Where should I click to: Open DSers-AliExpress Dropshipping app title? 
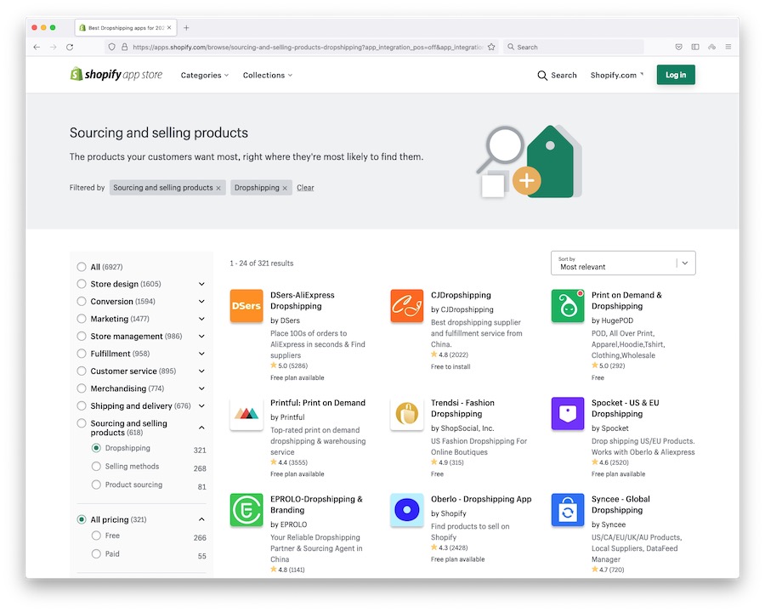pos(303,301)
